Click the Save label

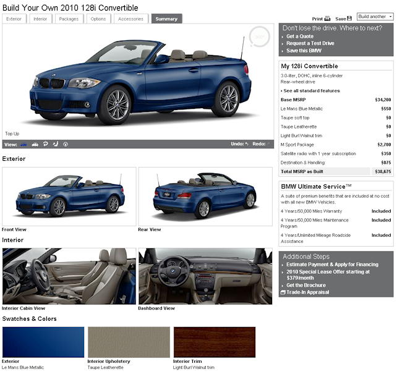(x=341, y=19)
